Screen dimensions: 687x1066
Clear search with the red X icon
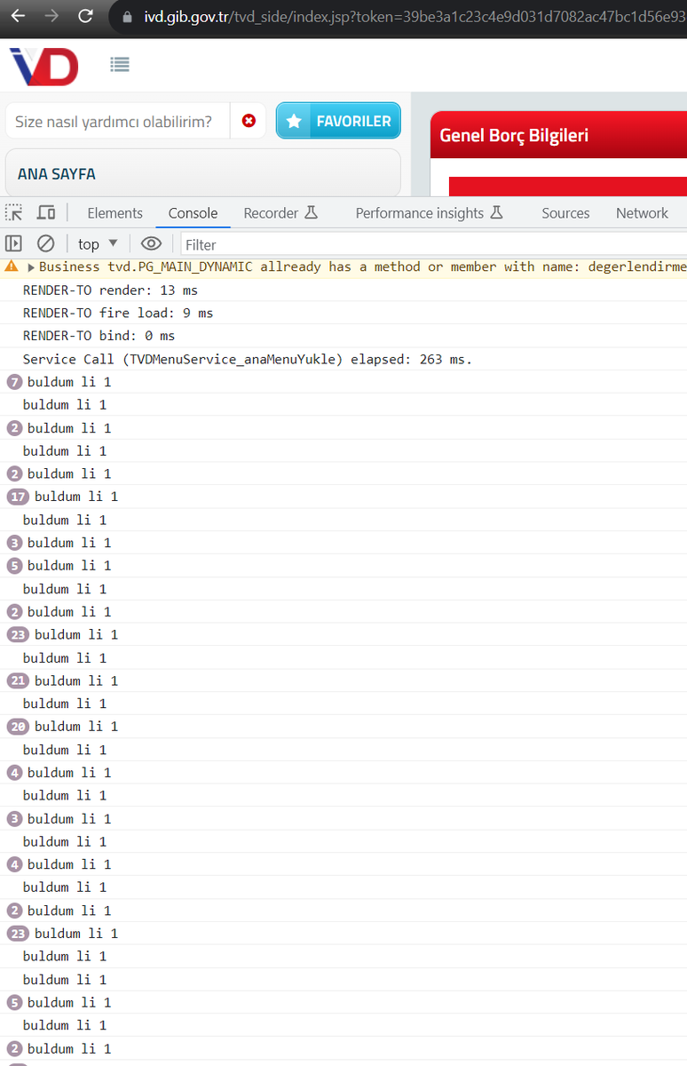pyautogui.click(x=249, y=121)
